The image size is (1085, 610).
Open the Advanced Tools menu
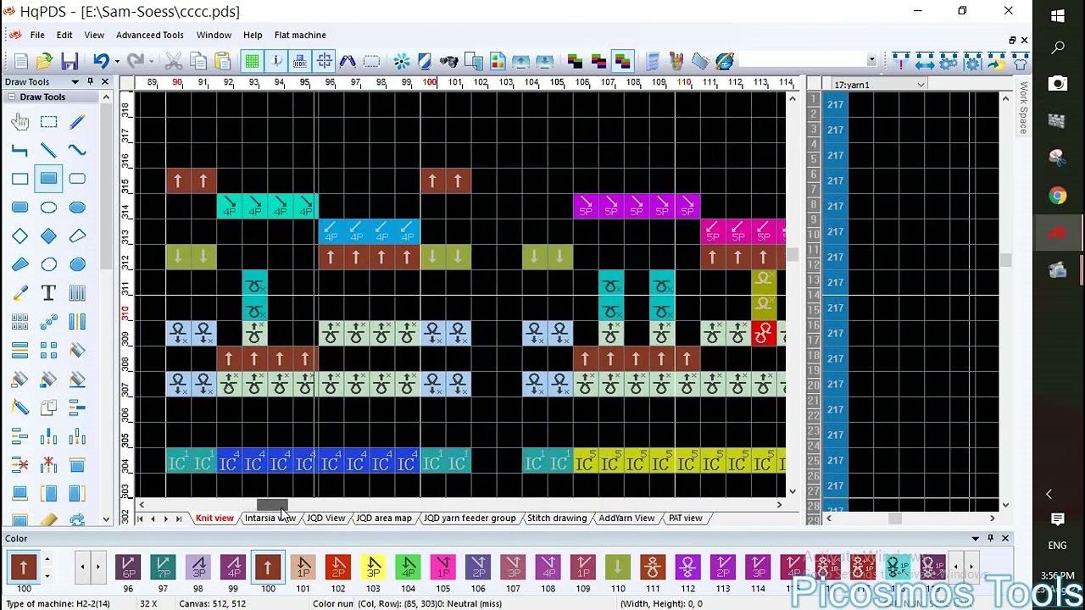150,35
